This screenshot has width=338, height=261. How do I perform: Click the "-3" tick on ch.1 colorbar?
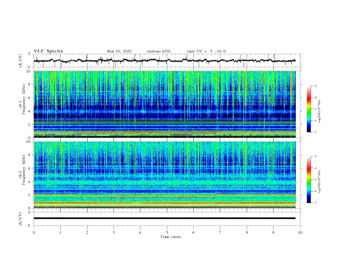315,86
